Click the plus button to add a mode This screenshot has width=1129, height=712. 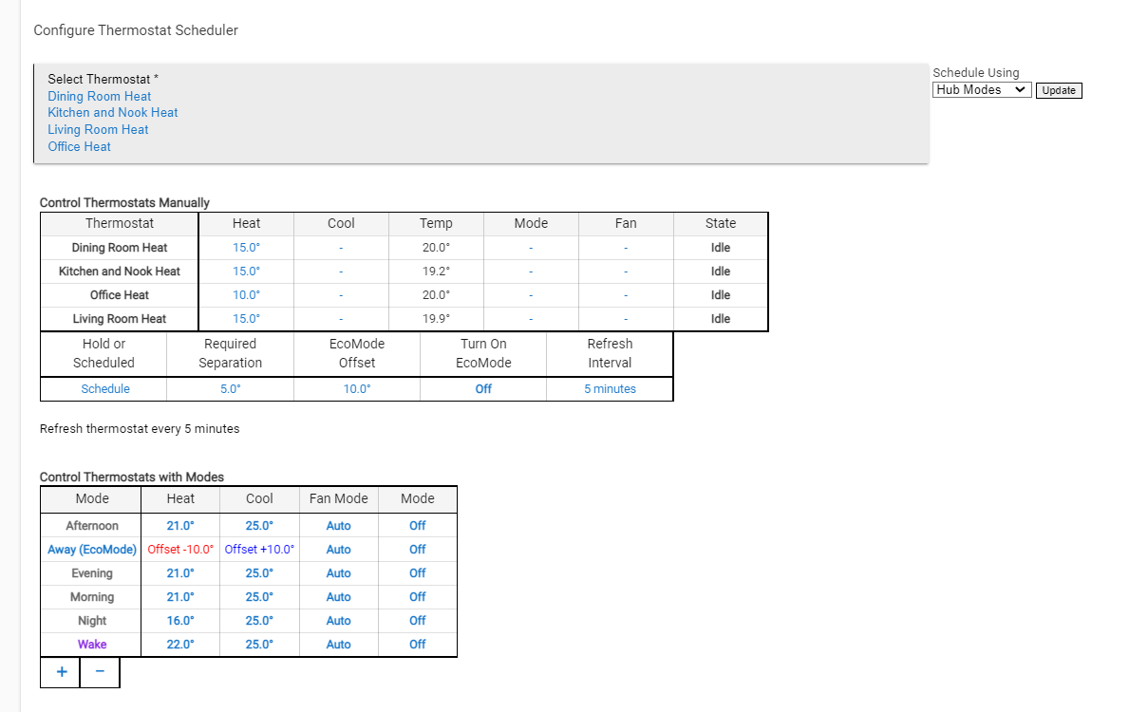pyautogui.click(x=60, y=671)
